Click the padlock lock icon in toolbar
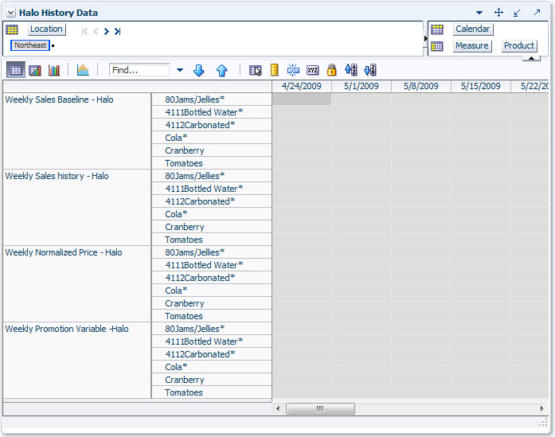Viewport: 555px width, 437px height. (x=332, y=70)
